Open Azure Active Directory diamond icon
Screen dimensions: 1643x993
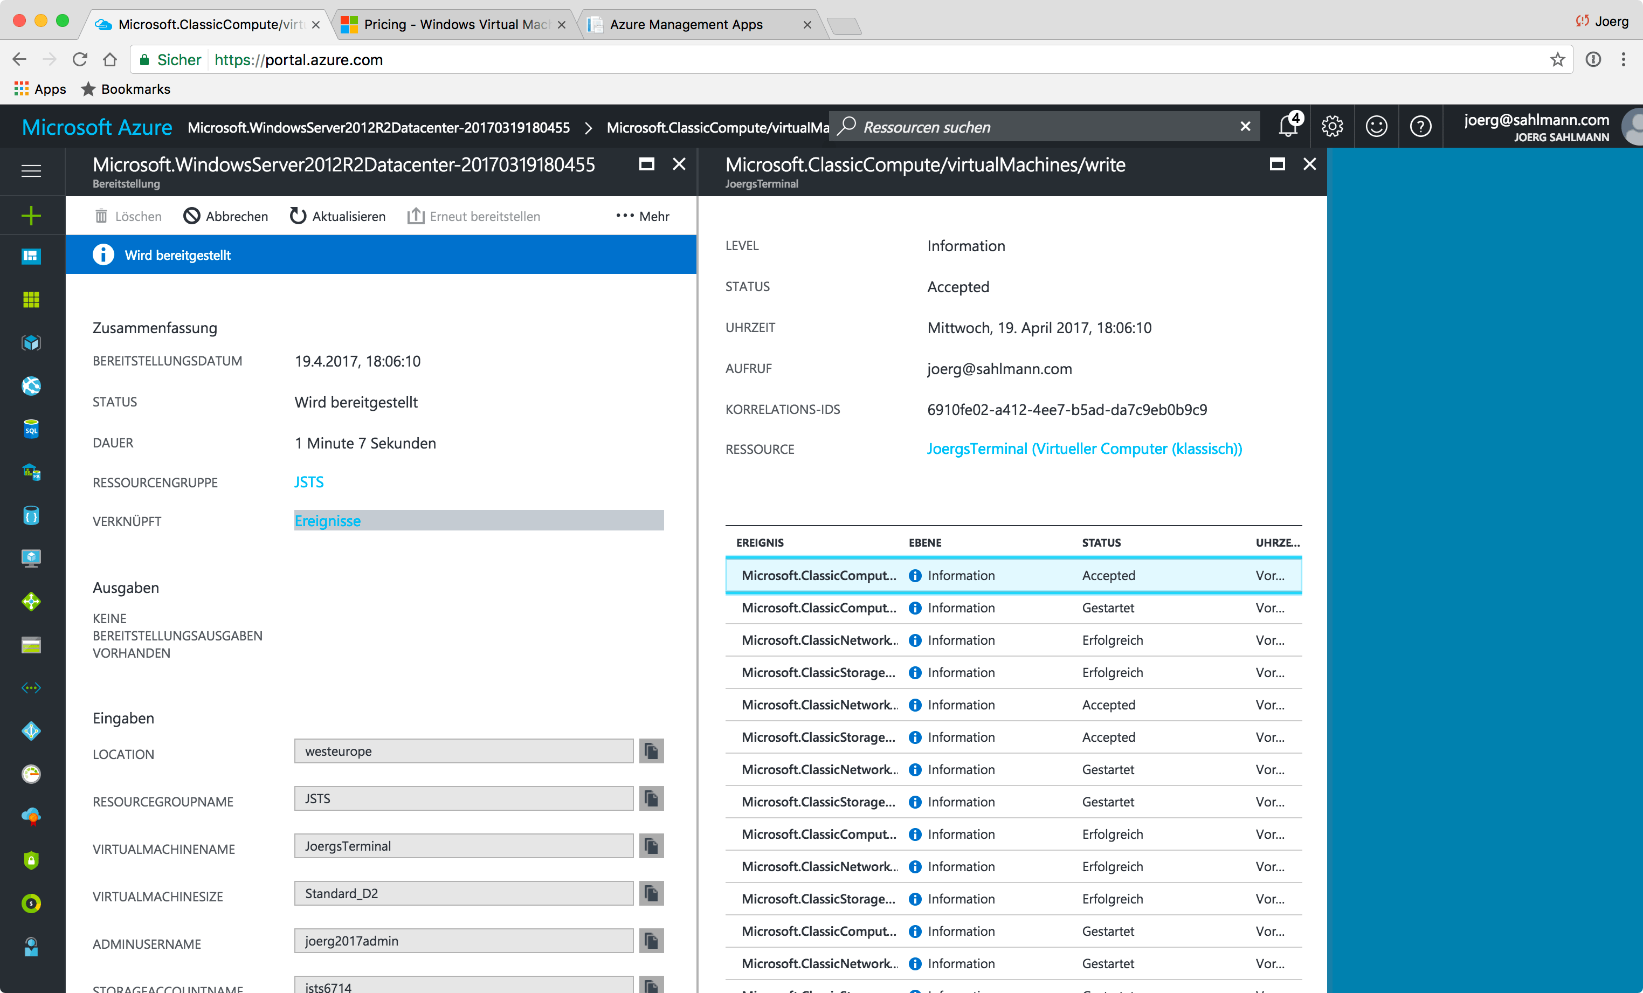pyautogui.click(x=31, y=731)
